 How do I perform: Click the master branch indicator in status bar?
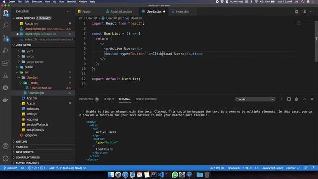point(10,168)
